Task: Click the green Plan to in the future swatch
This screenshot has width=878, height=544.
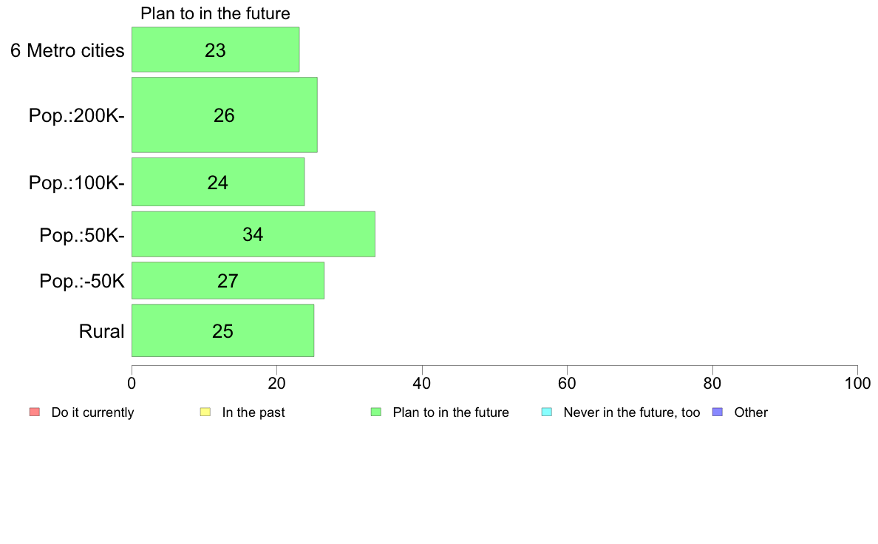Action: (x=376, y=412)
